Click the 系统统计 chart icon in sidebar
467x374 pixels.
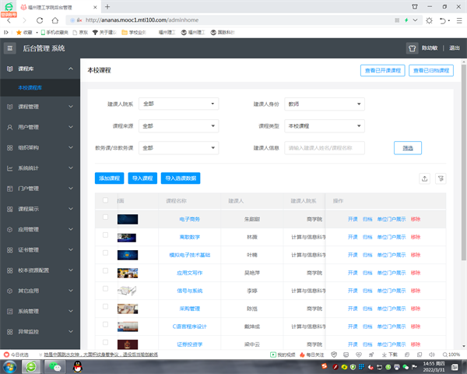[9, 168]
